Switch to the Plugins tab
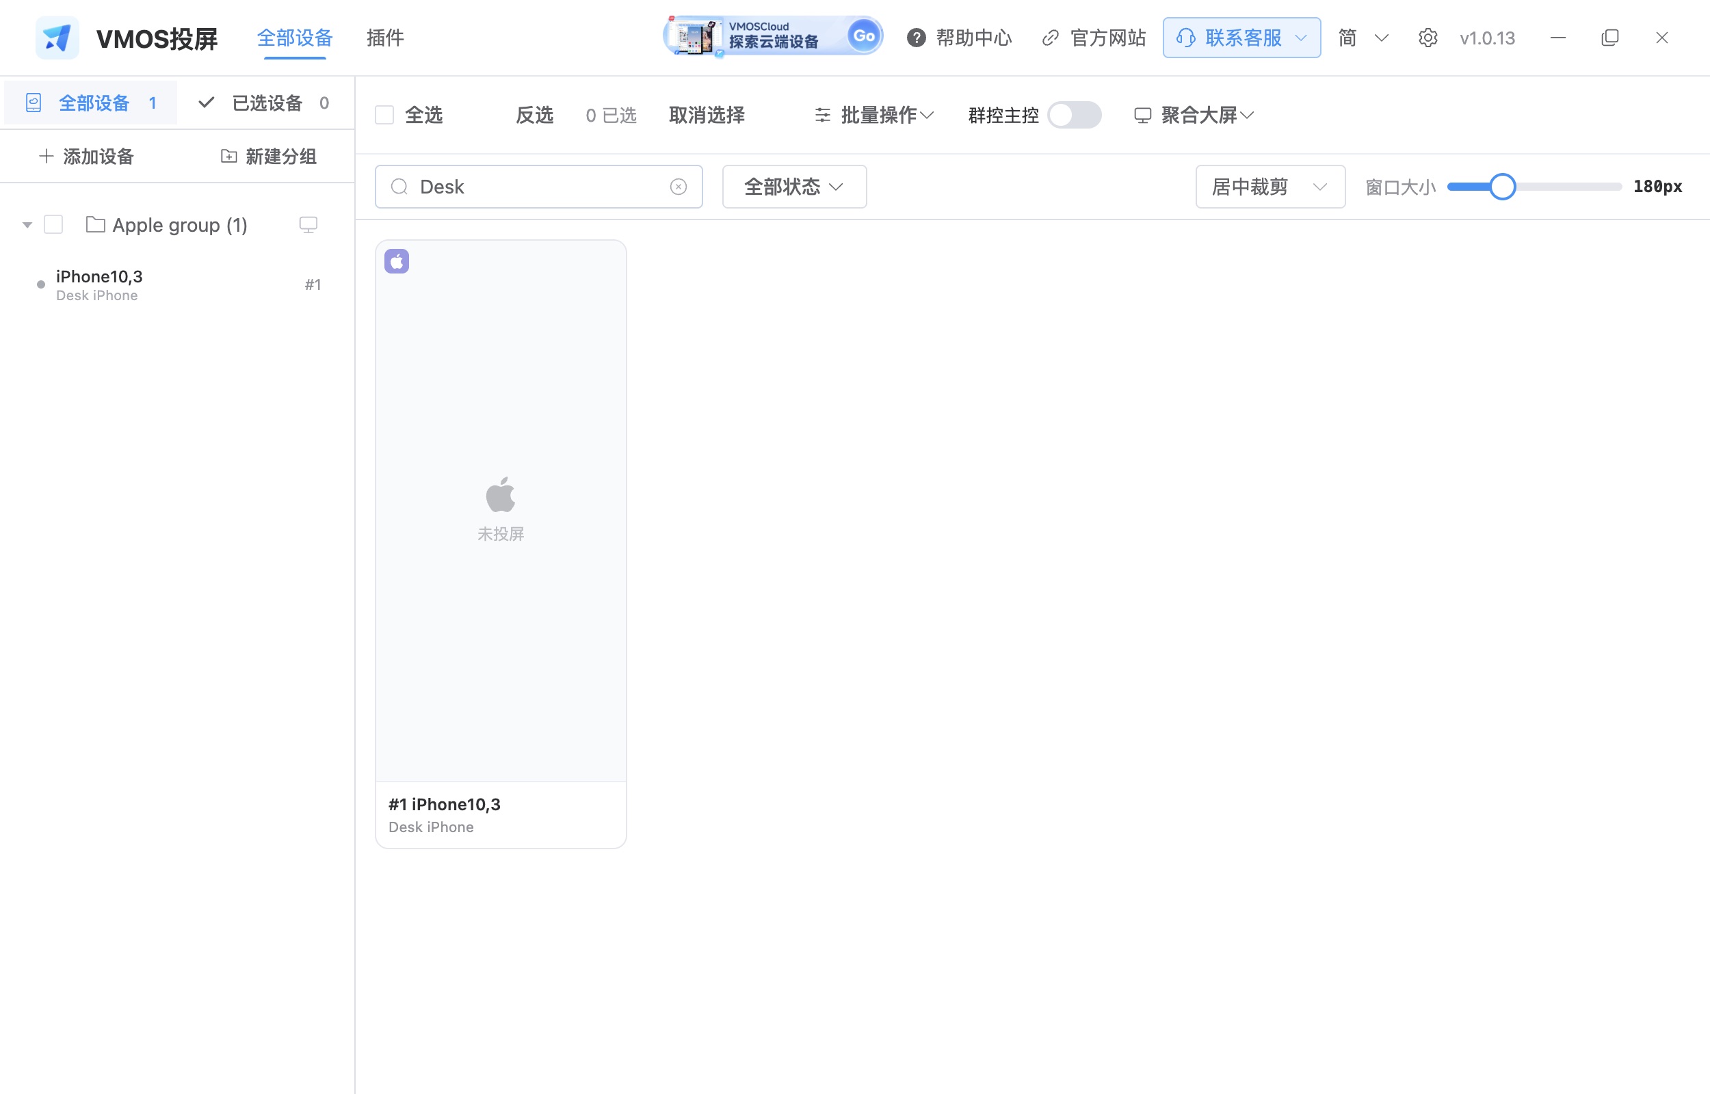The width and height of the screenshot is (1710, 1094). [385, 38]
